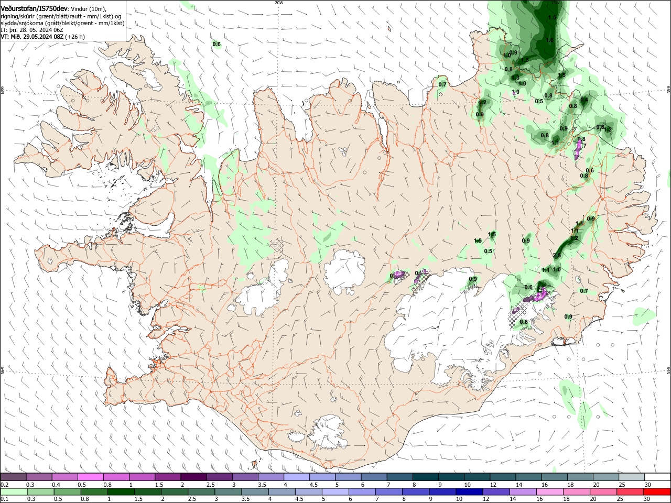Click the 'slydda/snjókoma (grátt/bleikt/grænt' description line
Viewport: 671px width, 503px height.
(x=62, y=23)
